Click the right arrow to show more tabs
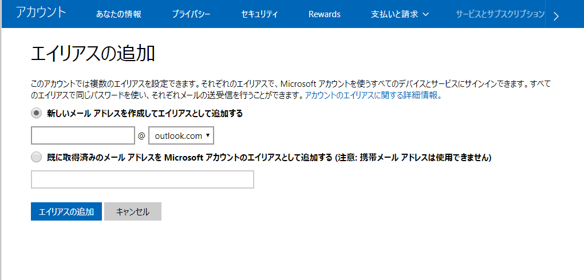Image resolution: width=584 pixels, height=280 pixels. pos(556,16)
